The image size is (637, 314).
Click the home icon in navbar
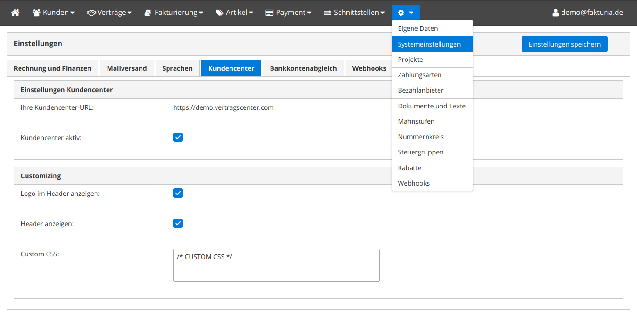(x=15, y=13)
